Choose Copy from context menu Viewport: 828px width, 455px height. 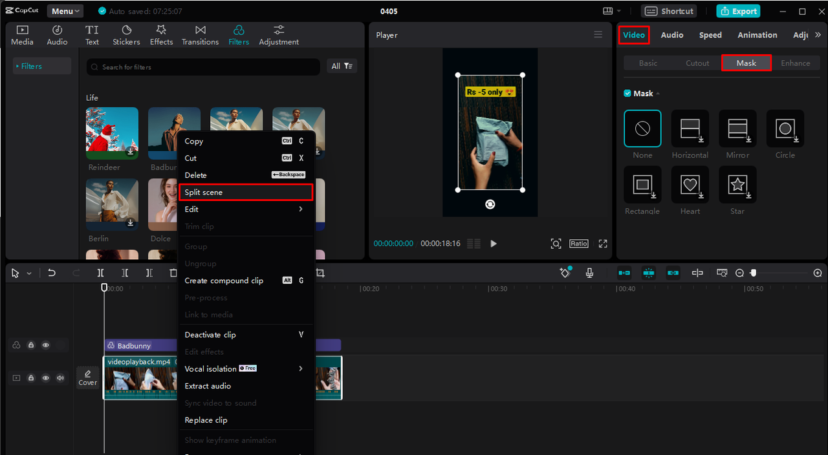point(246,141)
